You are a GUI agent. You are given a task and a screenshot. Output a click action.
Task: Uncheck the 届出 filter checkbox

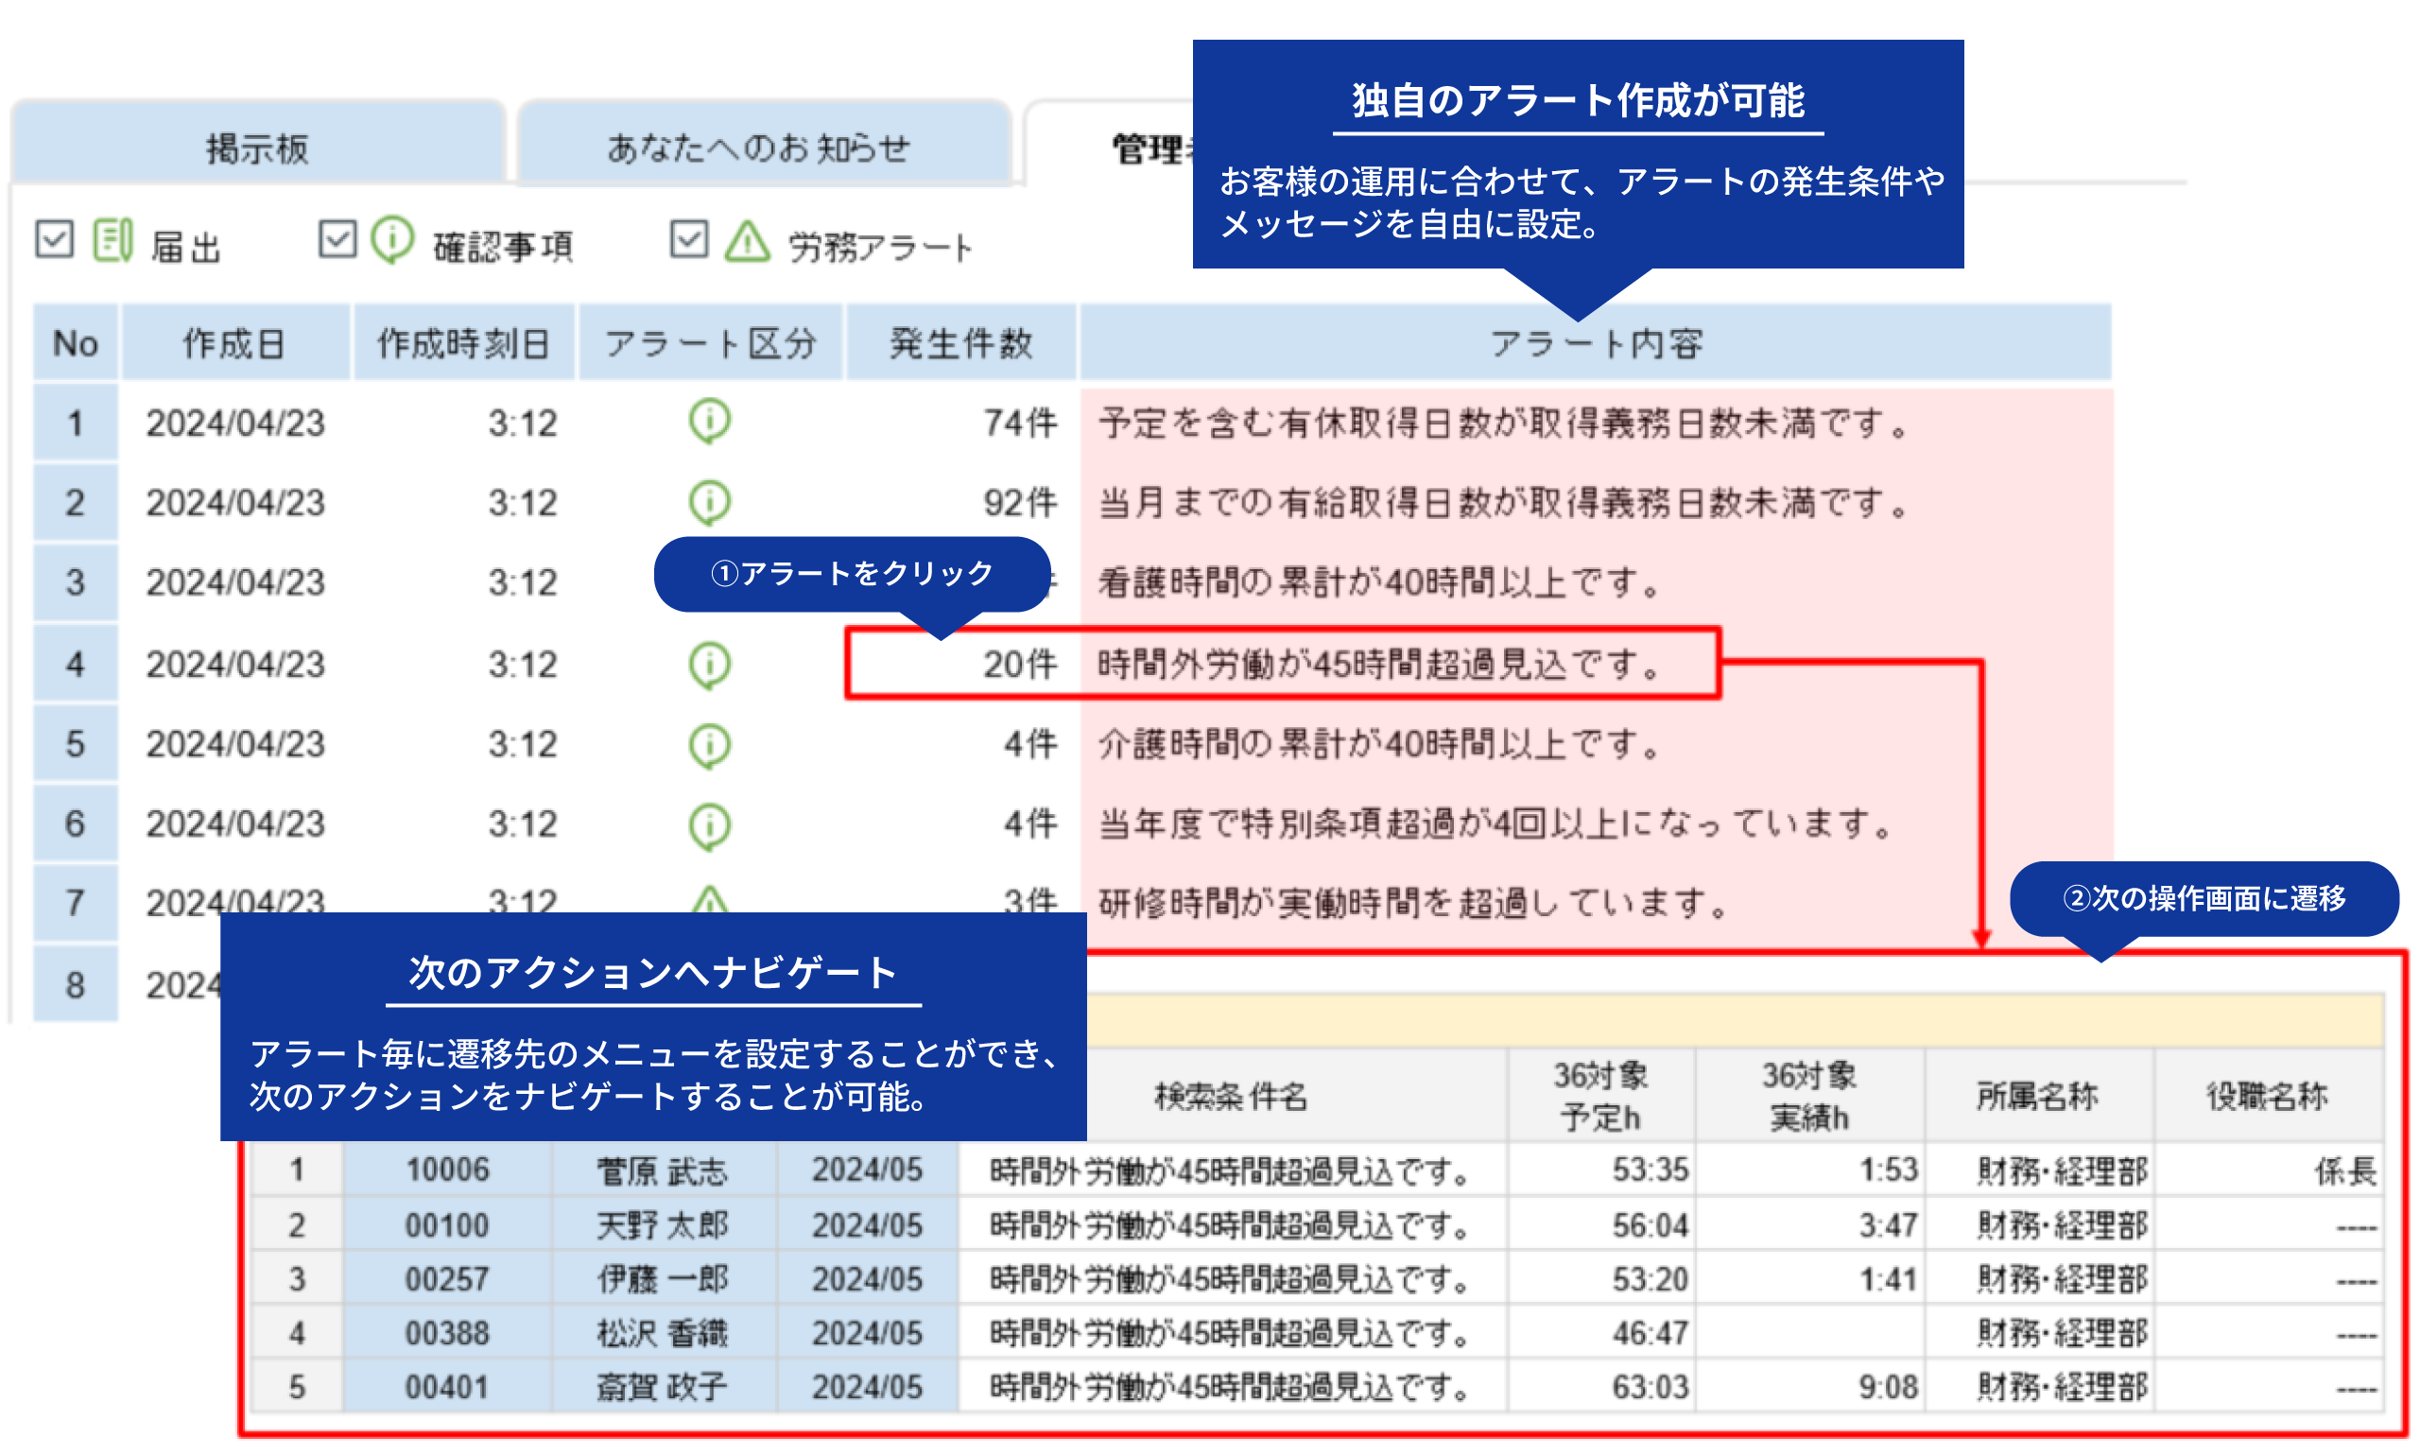[55, 238]
